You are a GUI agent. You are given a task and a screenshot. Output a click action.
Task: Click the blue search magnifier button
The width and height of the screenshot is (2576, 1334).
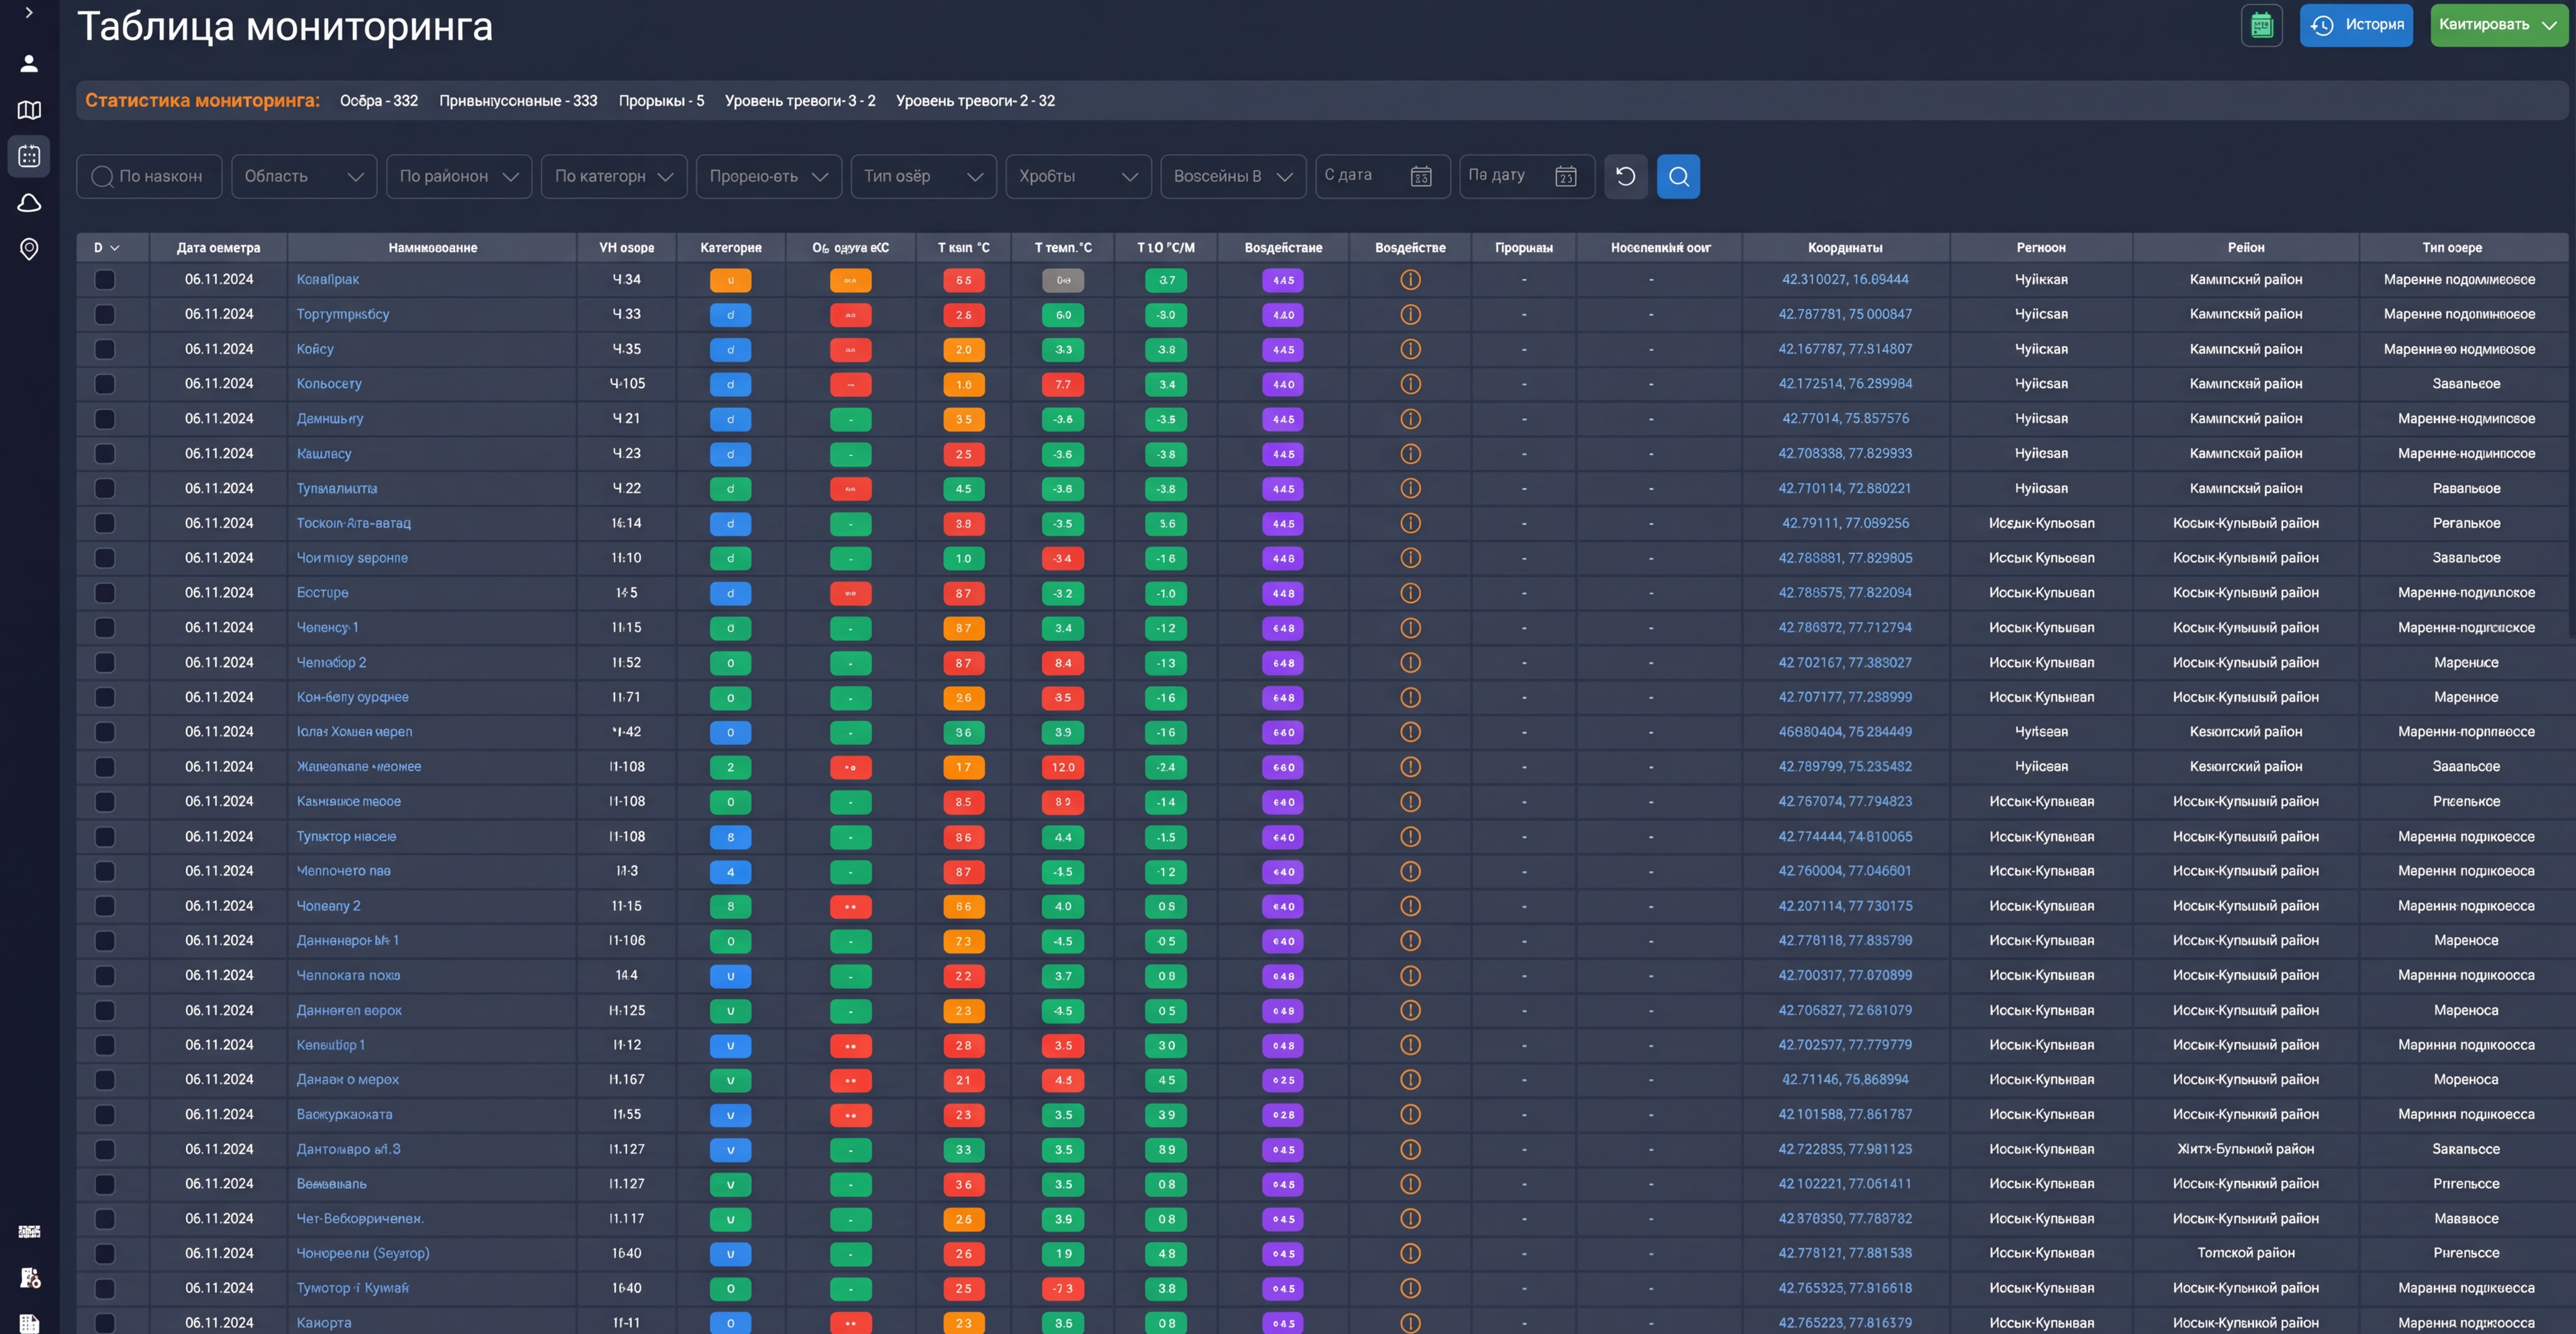(1678, 176)
